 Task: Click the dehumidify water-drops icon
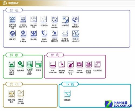tap(44, 19)
